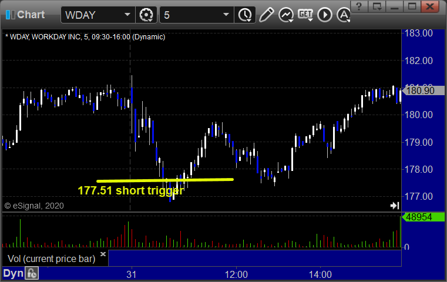Open the WDAY symbol dropdown
This screenshot has height=282, width=447.
127,15
